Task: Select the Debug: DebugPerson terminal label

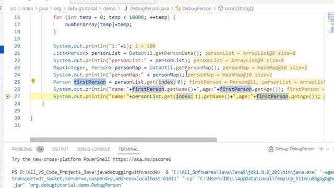Action: [x=295, y=149]
